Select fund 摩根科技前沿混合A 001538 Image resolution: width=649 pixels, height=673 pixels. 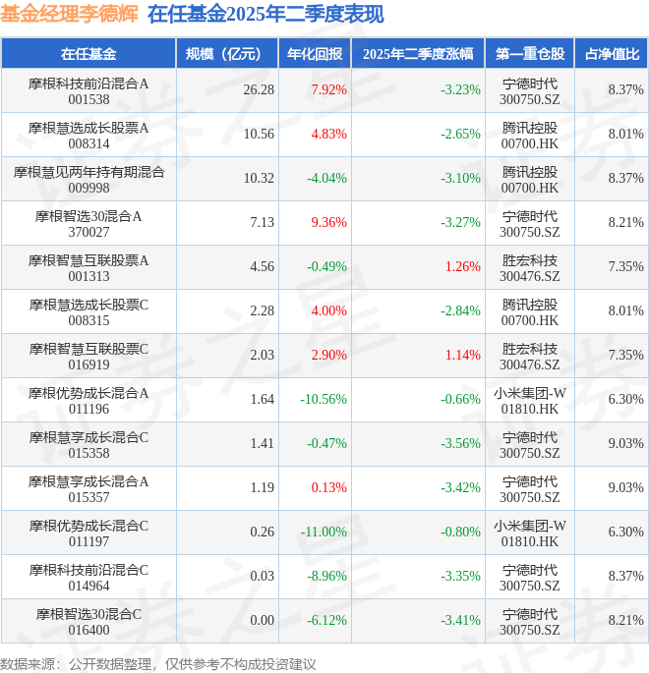(88, 91)
